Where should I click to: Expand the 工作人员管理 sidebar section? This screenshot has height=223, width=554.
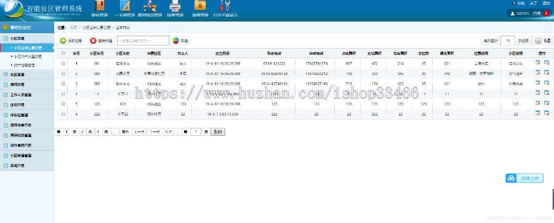(27, 95)
